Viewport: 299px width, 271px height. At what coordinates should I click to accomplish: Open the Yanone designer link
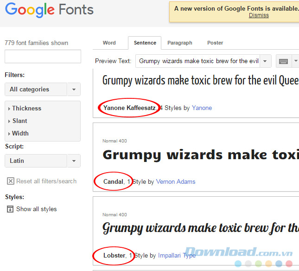pyautogui.click(x=202, y=108)
